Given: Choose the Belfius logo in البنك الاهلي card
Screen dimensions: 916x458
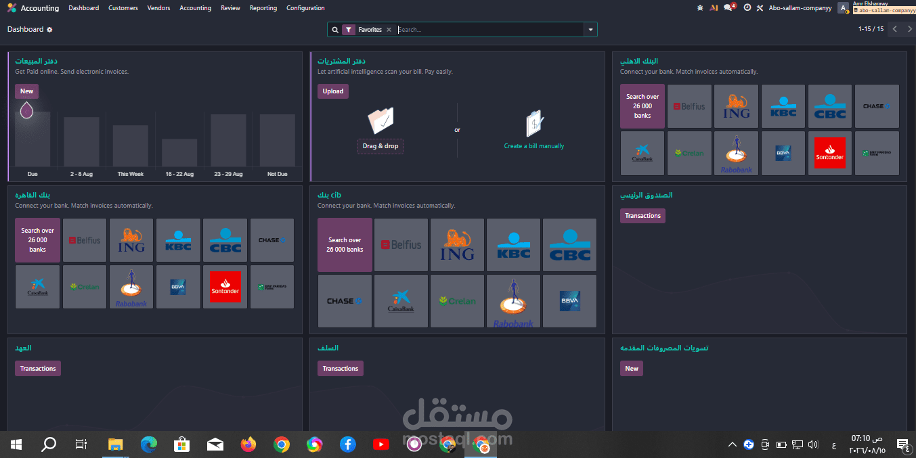Looking at the screenshot, I should [689, 106].
